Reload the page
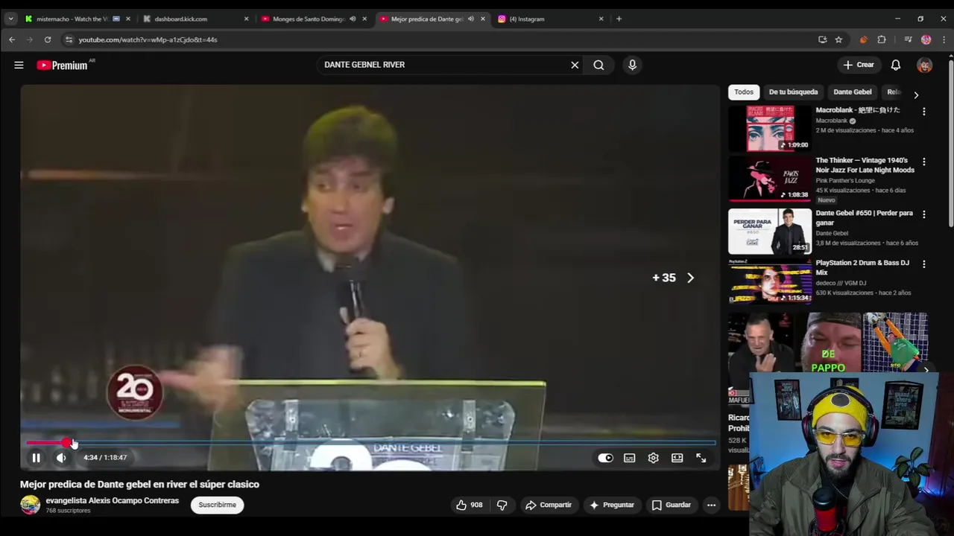The height and width of the screenshot is (536, 954). 48,39
